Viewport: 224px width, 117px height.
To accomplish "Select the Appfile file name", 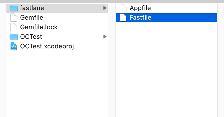I will [x=140, y=8].
